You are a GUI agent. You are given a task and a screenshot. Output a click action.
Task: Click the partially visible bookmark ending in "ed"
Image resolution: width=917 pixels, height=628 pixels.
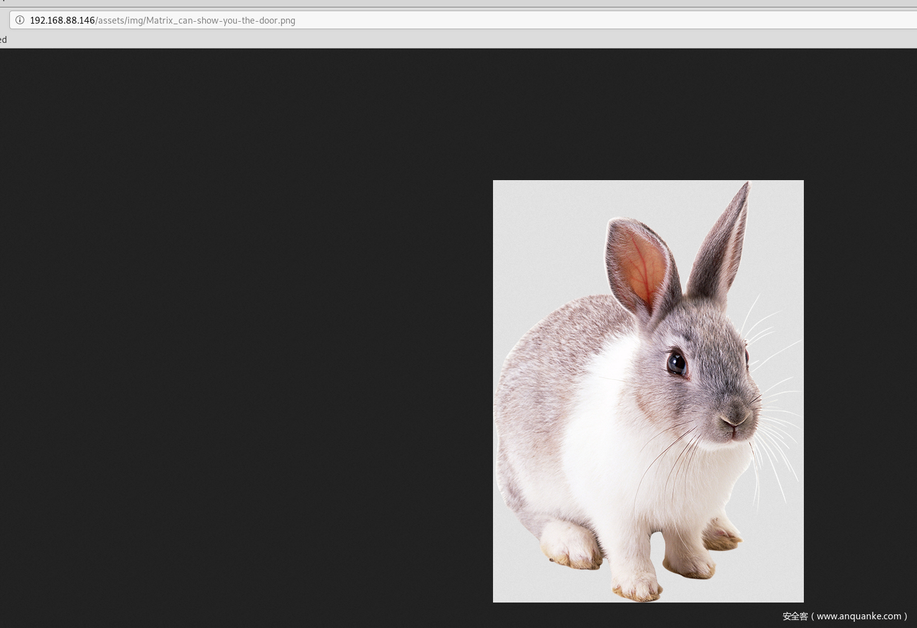coord(4,40)
